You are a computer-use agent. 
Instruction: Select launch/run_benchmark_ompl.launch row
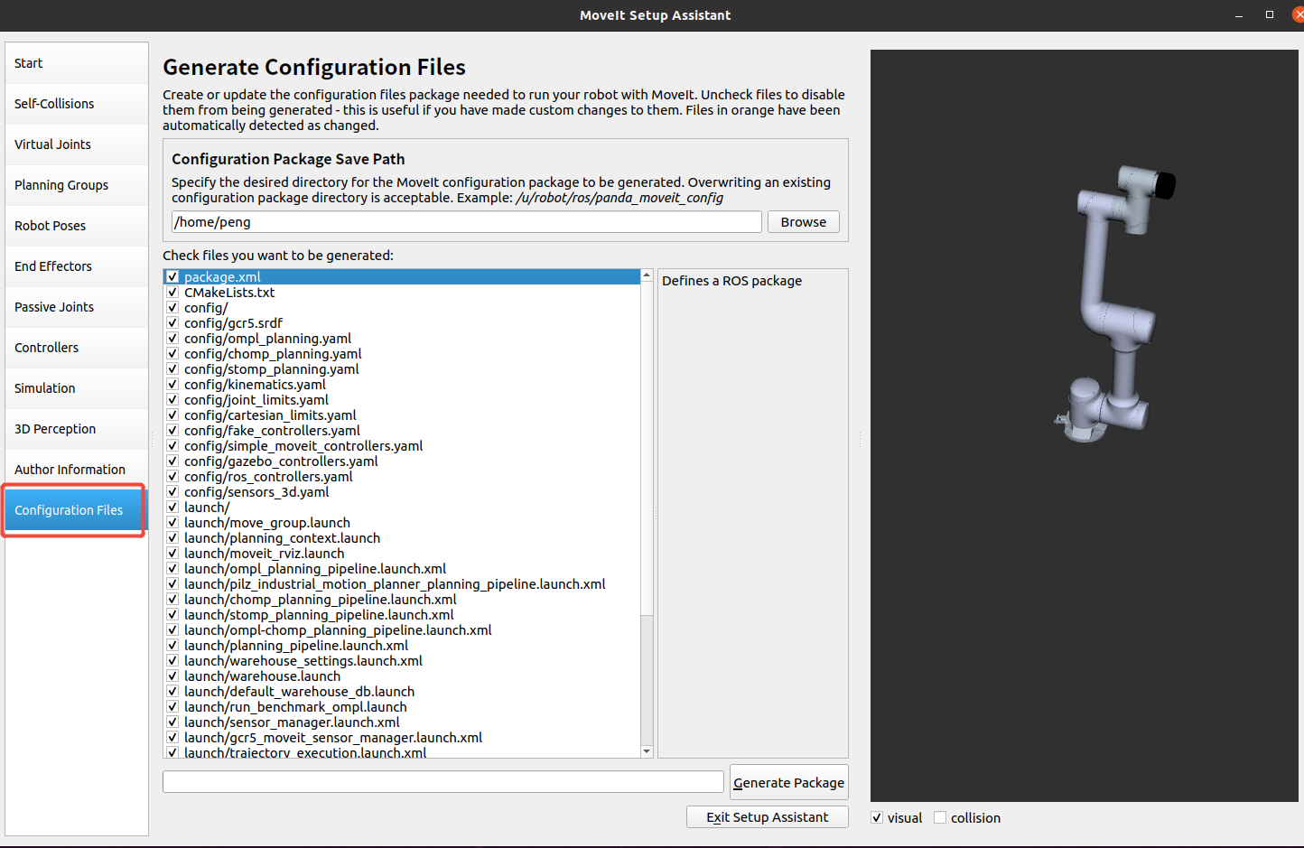pyautogui.click(x=402, y=707)
